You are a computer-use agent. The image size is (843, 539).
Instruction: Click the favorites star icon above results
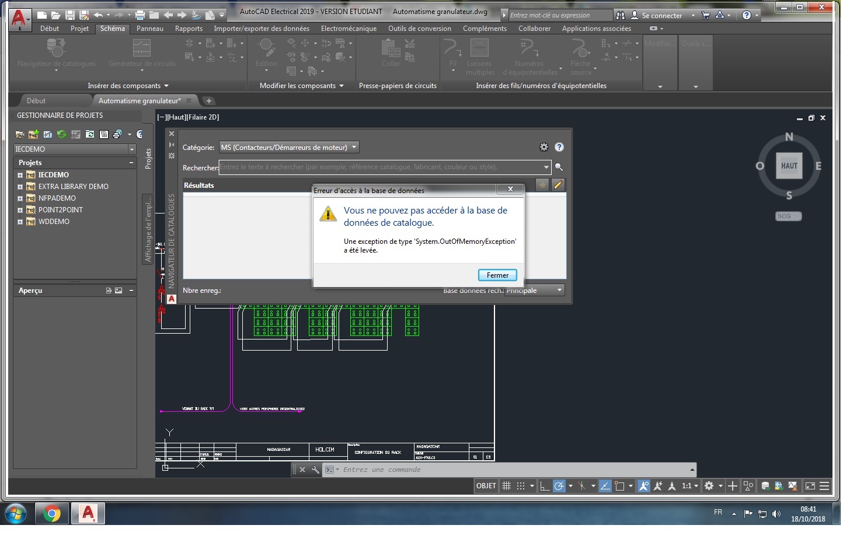pos(542,185)
